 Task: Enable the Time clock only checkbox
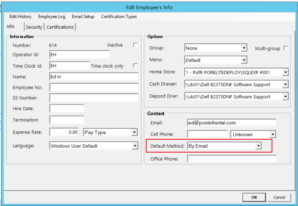pyautogui.click(x=135, y=66)
